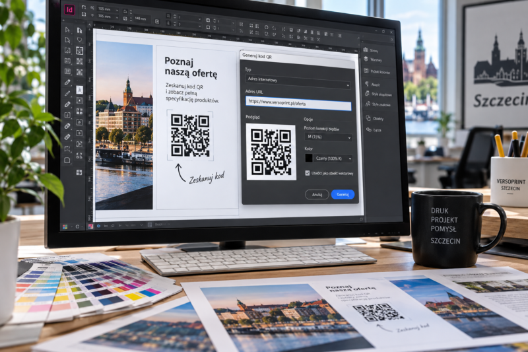Select the Direct Selection tool
528x352 pixels.
click(x=67, y=40)
